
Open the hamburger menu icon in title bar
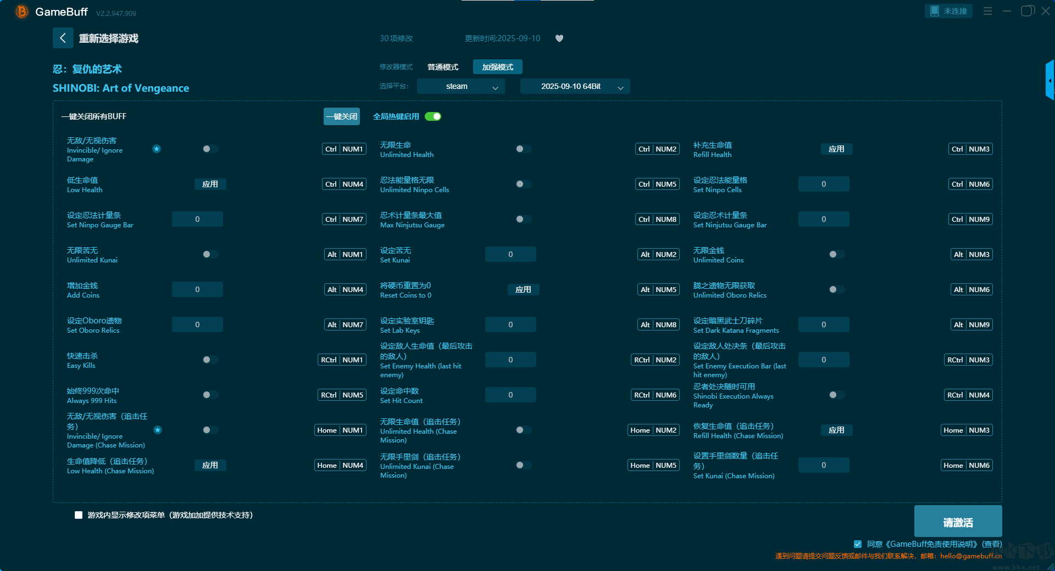coord(987,11)
